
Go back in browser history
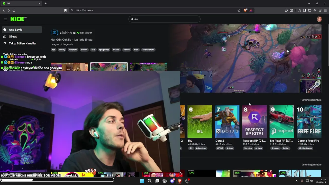coord(4,10)
